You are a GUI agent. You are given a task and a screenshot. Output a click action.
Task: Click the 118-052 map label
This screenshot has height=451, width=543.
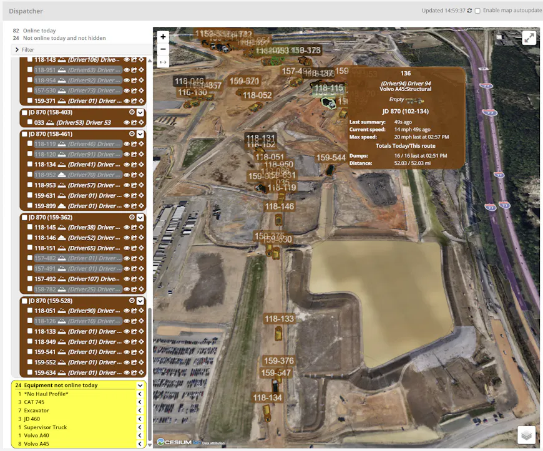click(257, 95)
